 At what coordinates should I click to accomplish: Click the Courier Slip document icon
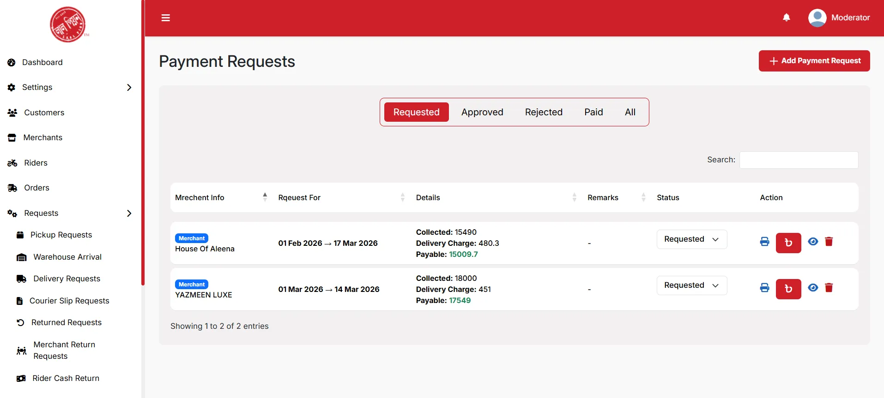19,301
